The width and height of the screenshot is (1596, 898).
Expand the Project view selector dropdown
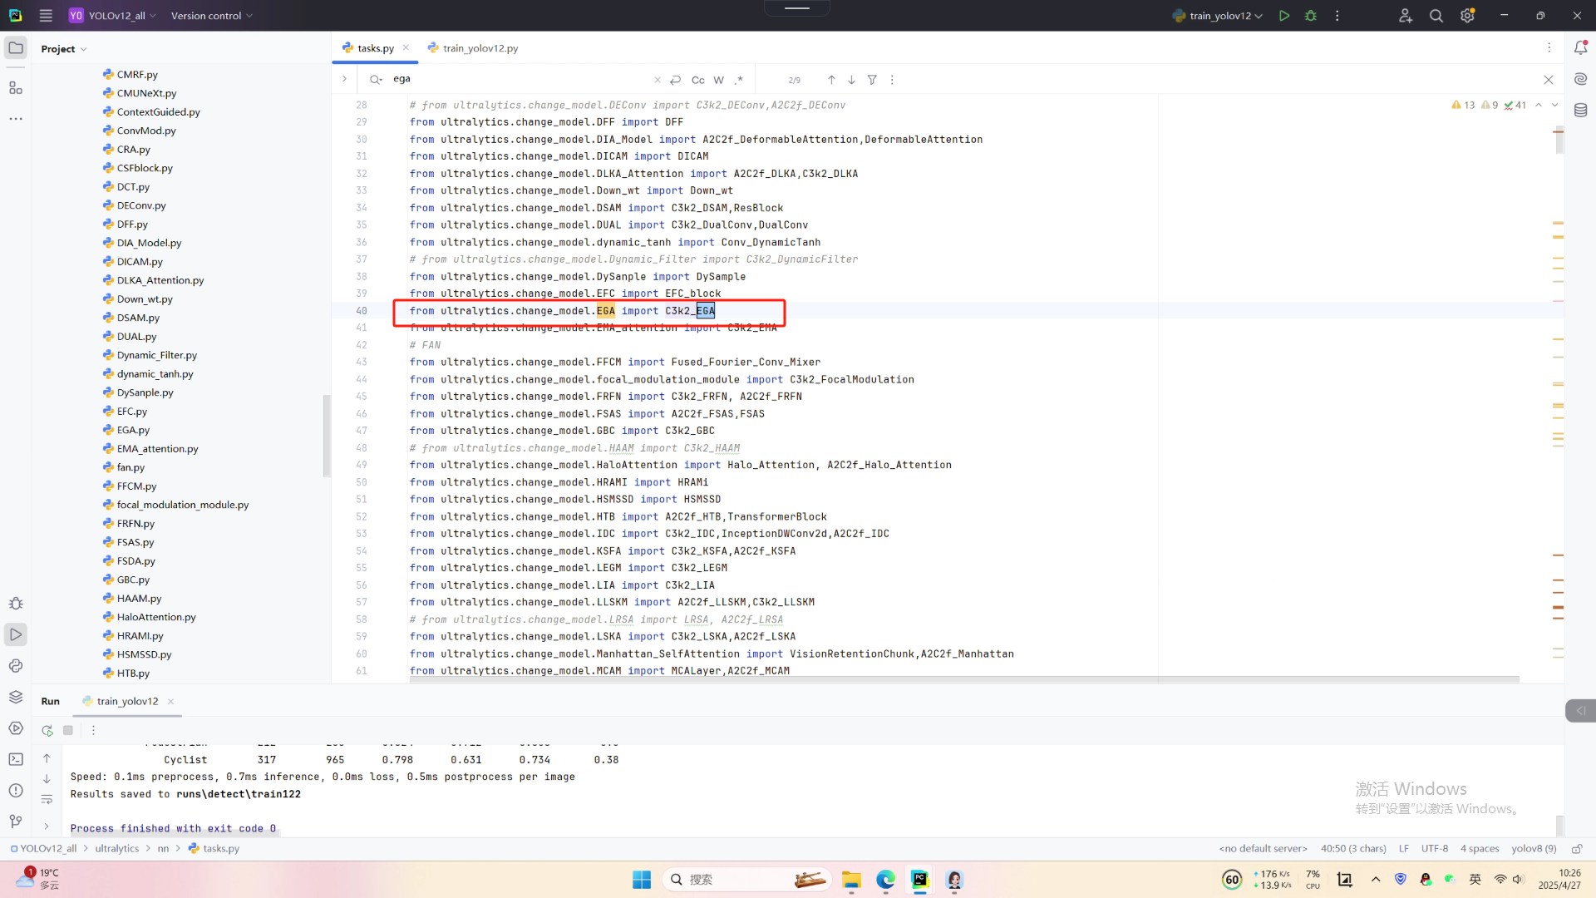click(x=64, y=49)
